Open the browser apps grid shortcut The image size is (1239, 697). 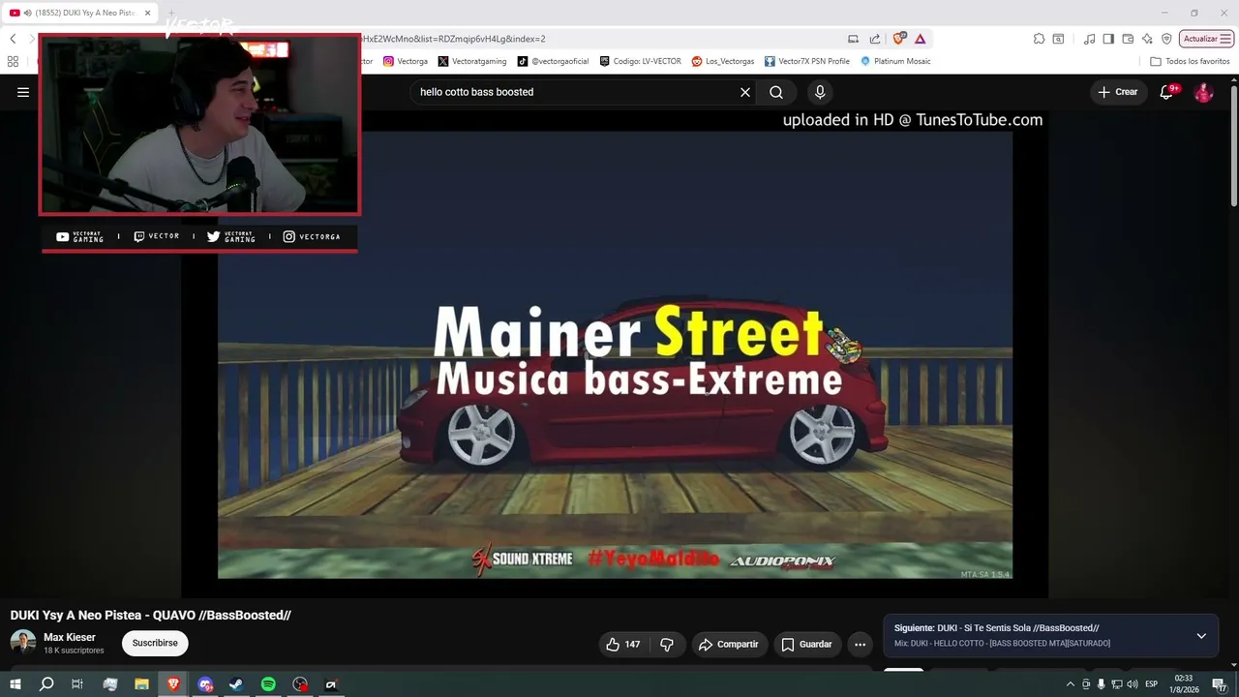point(13,61)
